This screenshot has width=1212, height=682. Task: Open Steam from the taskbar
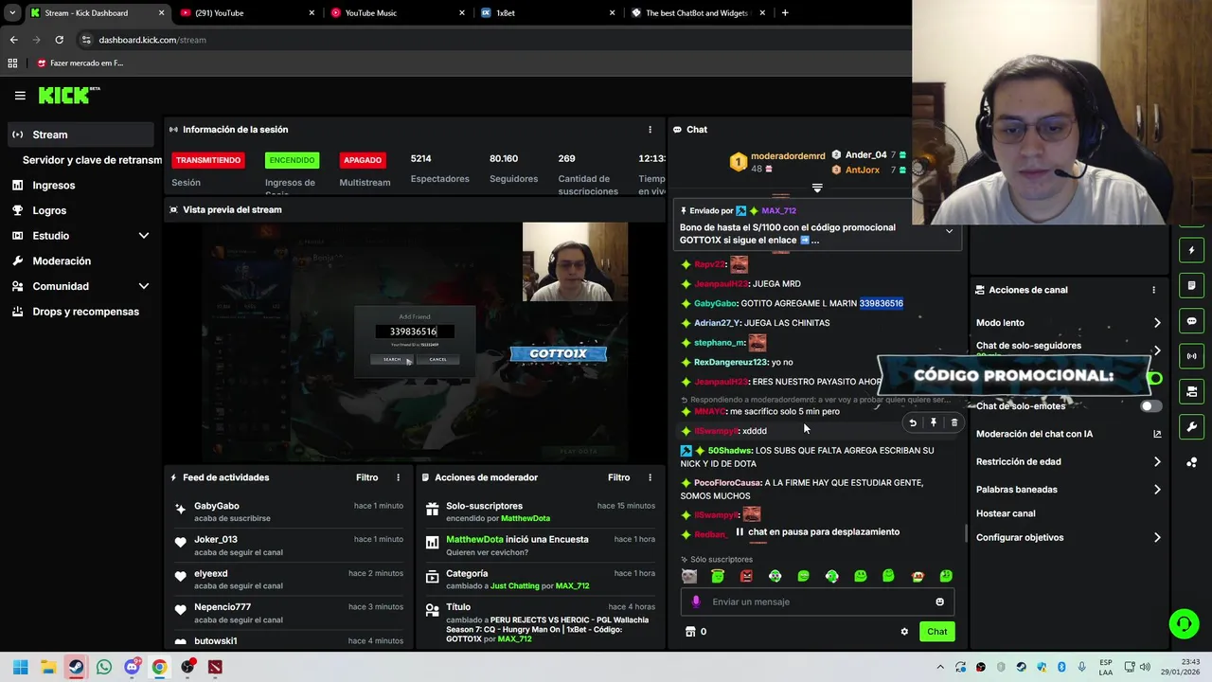[x=76, y=667]
